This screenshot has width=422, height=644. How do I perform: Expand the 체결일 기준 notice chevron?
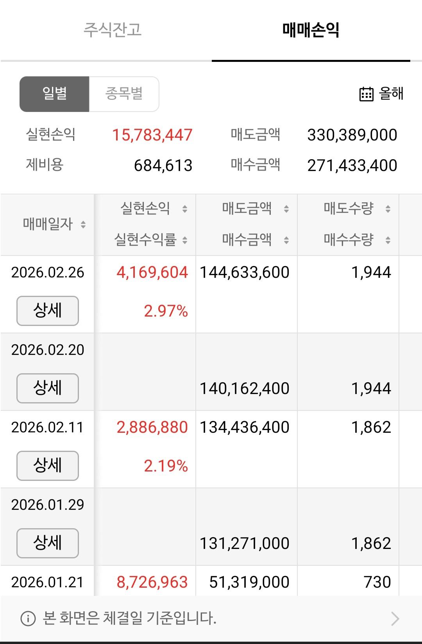click(395, 619)
